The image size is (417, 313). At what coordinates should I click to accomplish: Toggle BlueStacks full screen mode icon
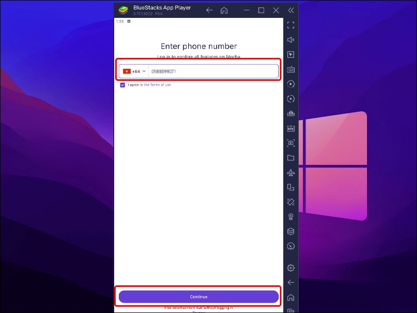291,25
